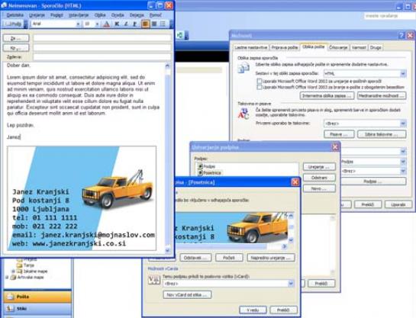Click Uporabi button in Možnosti dialog

[398, 204]
